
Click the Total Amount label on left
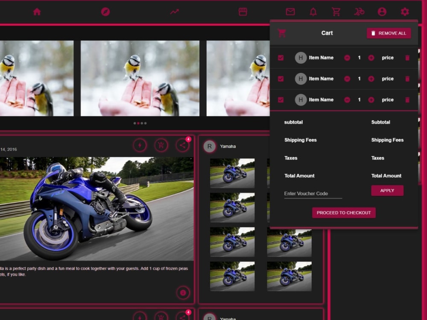coord(299,176)
